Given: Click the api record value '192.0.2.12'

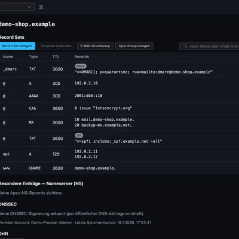Looking at the screenshot, I should tap(86, 157).
